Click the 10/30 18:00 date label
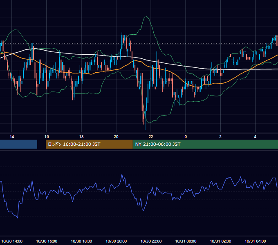Image resolution: width=278 pixels, height=245 pixels. pyautogui.click(x=81, y=241)
